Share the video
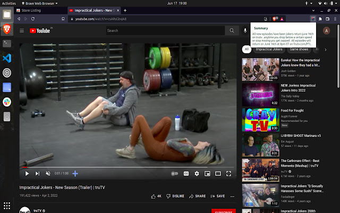The height and width of the screenshot is (213, 340). (197, 196)
